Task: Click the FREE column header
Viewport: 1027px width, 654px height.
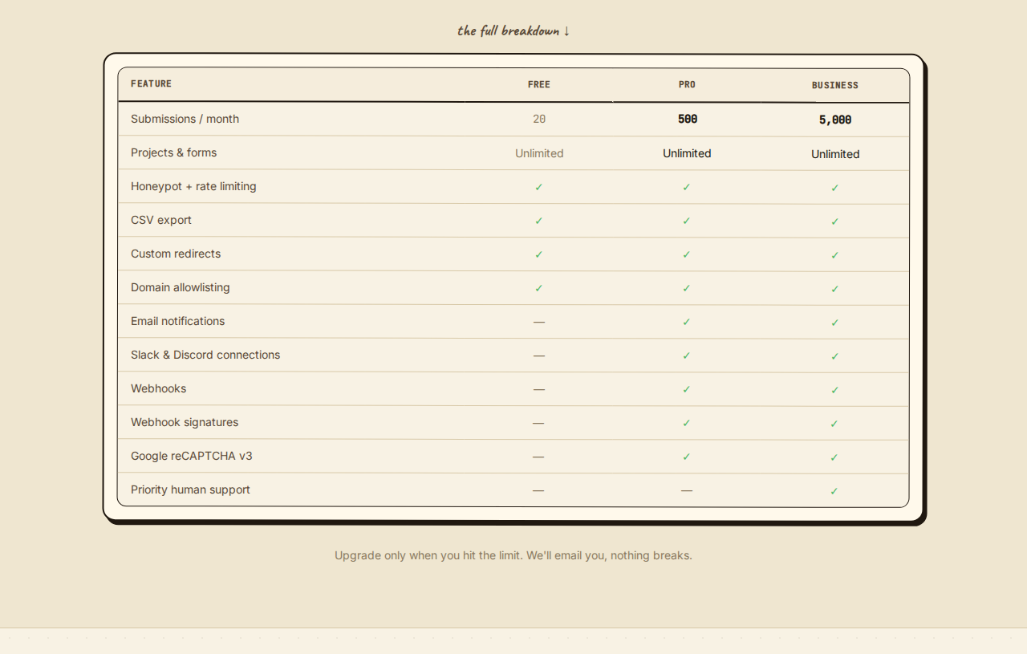Action: 539,84
